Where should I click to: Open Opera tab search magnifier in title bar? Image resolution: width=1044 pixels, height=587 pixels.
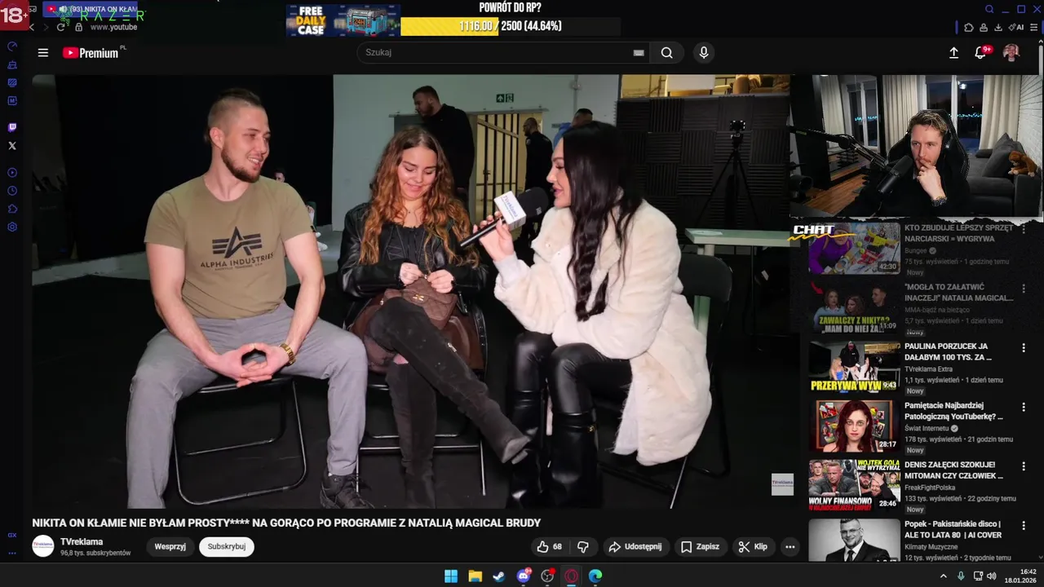pos(989,10)
